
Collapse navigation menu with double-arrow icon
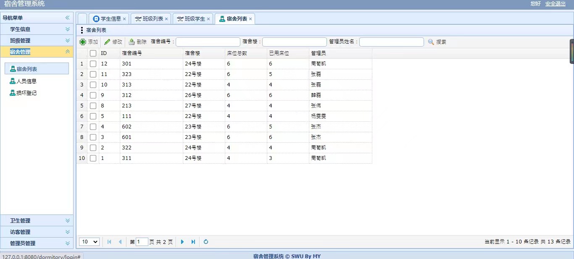click(x=67, y=18)
